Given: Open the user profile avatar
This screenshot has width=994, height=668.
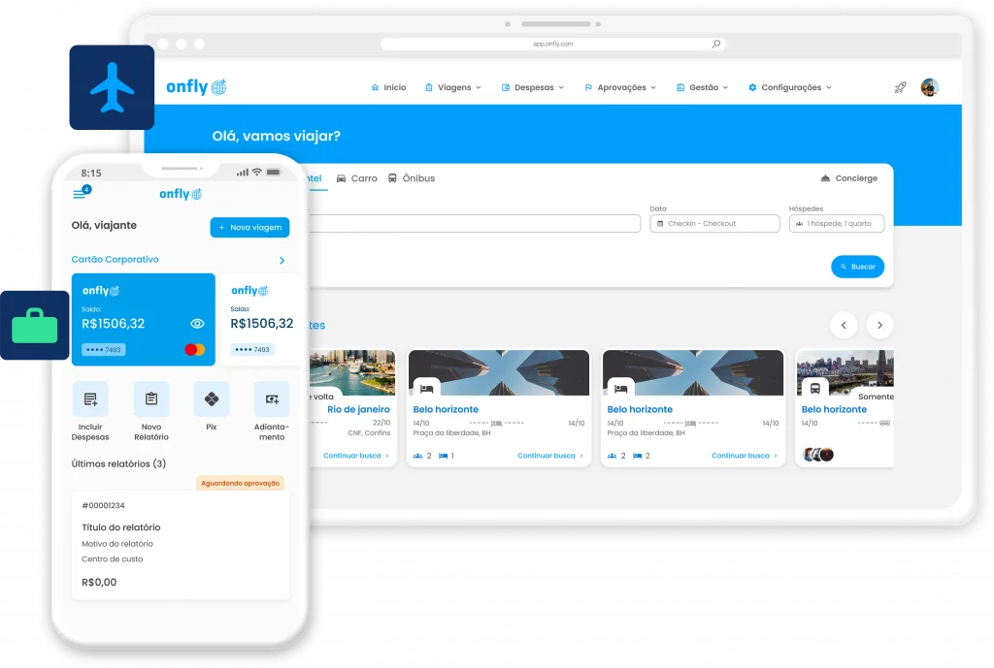Looking at the screenshot, I should (930, 87).
